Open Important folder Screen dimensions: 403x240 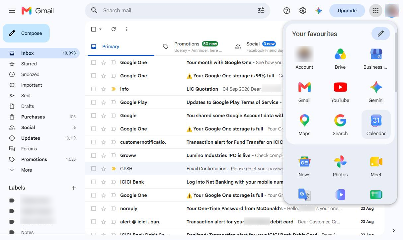(x=32, y=85)
